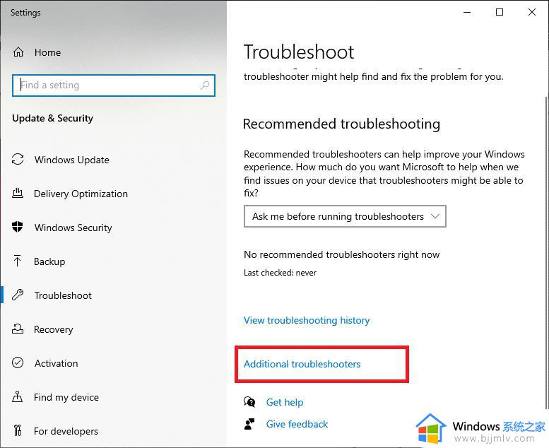Image resolution: width=549 pixels, height=448 pixels.
Task: Click the Windows Update sync icon
Action: [18, 160]
